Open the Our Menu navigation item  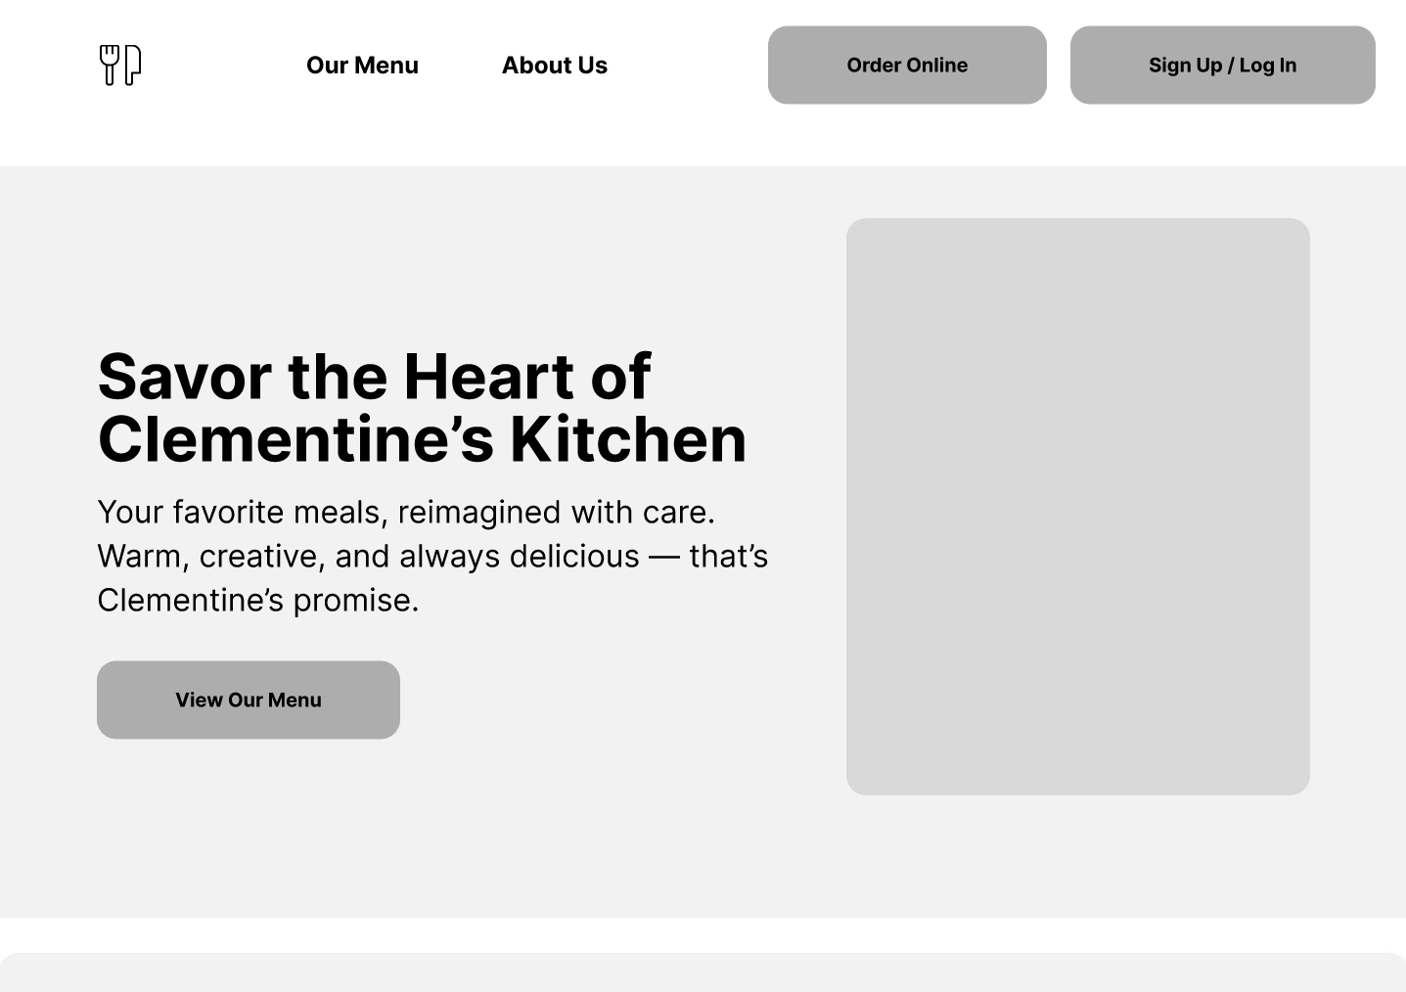[x=362, y=66]
